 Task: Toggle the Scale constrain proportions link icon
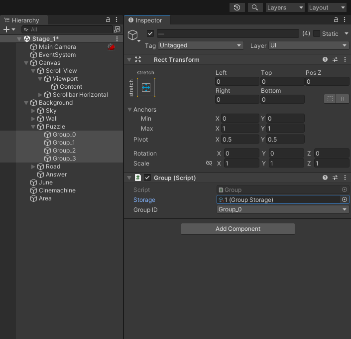pos(209,163)
